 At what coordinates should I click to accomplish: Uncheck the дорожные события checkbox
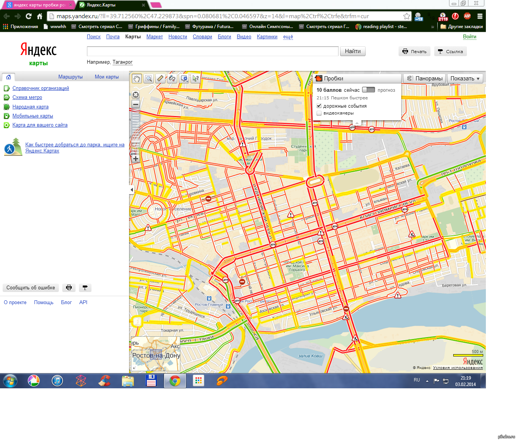coord(319,106)
